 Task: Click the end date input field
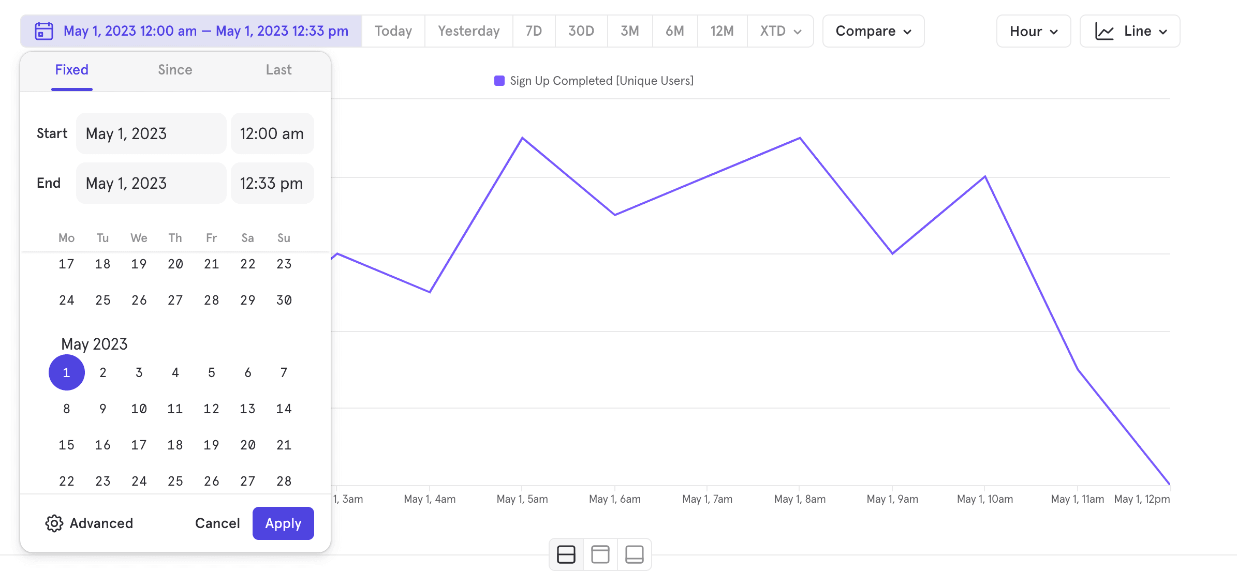pyautogui.click(x=151, y=183)
